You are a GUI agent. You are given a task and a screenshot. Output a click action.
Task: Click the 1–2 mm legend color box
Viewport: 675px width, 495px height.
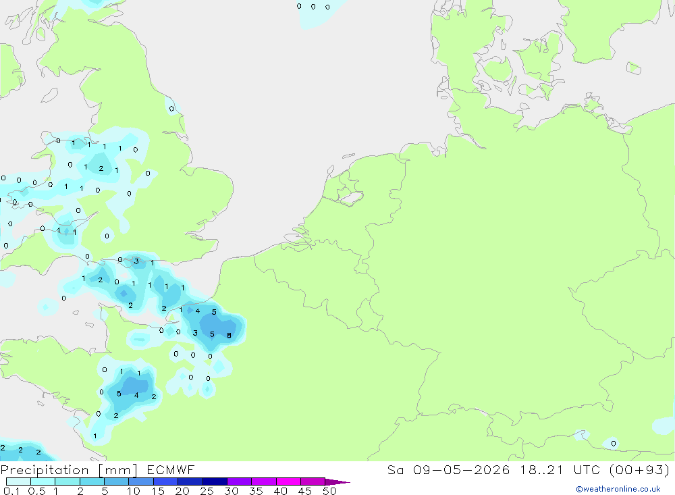[x=67, y=481]
